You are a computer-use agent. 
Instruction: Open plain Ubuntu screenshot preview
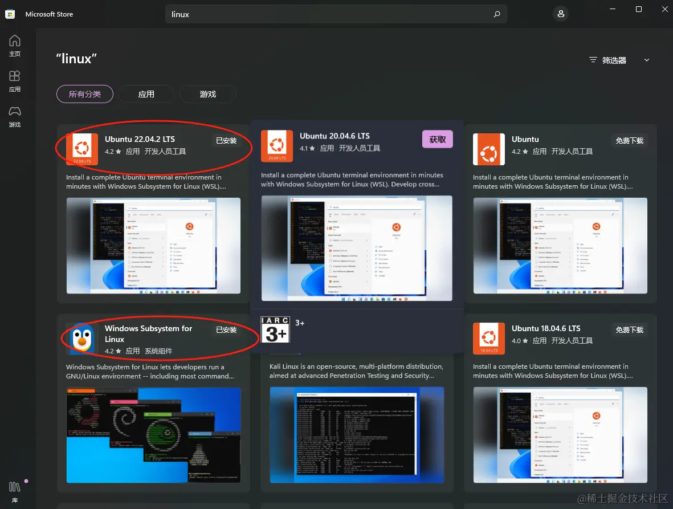[560, 246]
